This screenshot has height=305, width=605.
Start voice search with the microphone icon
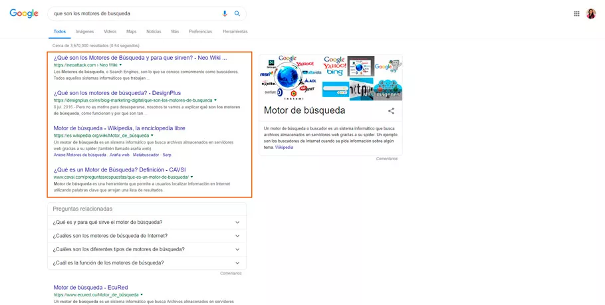[x=225, y=13]
